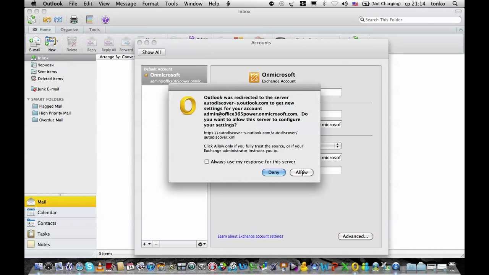Screen dimensions: 489x275
Task: Select the Inbox folder in the sidebar
Action: point(60,58)
